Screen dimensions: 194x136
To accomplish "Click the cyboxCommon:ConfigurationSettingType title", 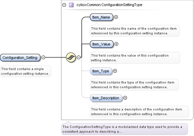I will tap(109, 5).
